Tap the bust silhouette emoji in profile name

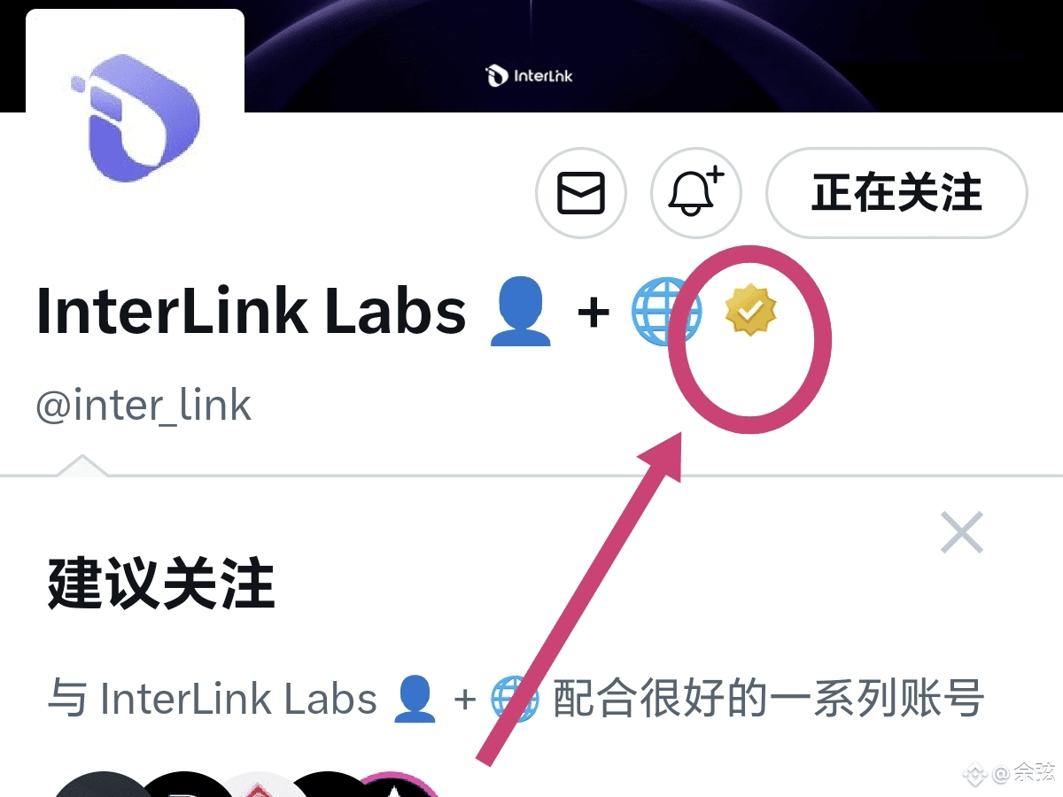tap(521, 311)
